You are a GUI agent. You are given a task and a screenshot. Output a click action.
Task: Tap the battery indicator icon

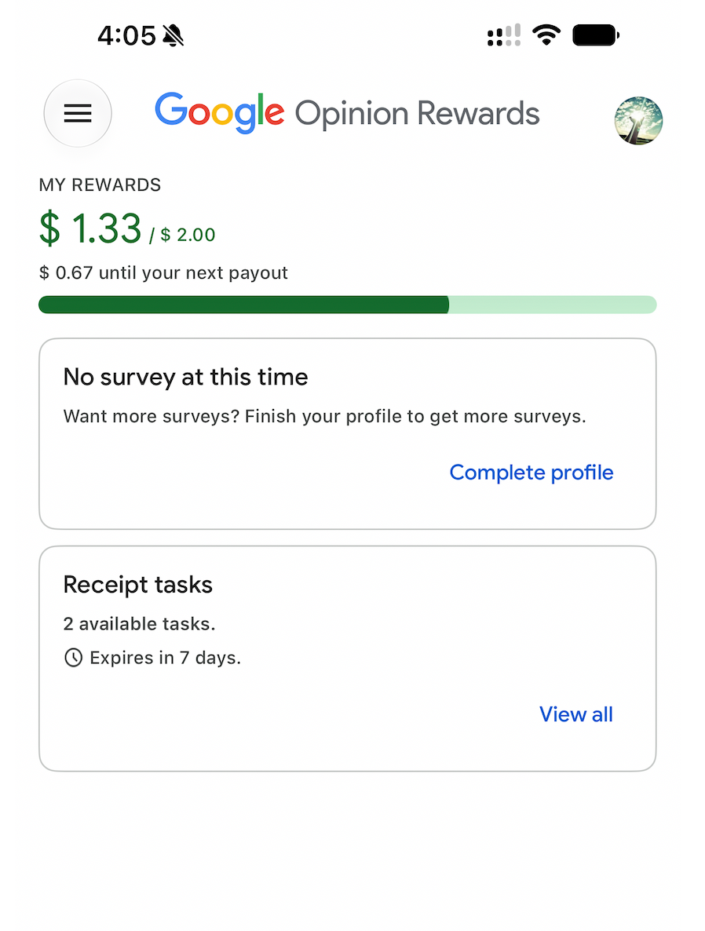coord(596,35)
